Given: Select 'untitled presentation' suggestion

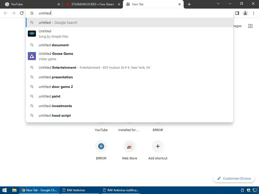Looking at the screenshot, I should click(x=129, y=77).
